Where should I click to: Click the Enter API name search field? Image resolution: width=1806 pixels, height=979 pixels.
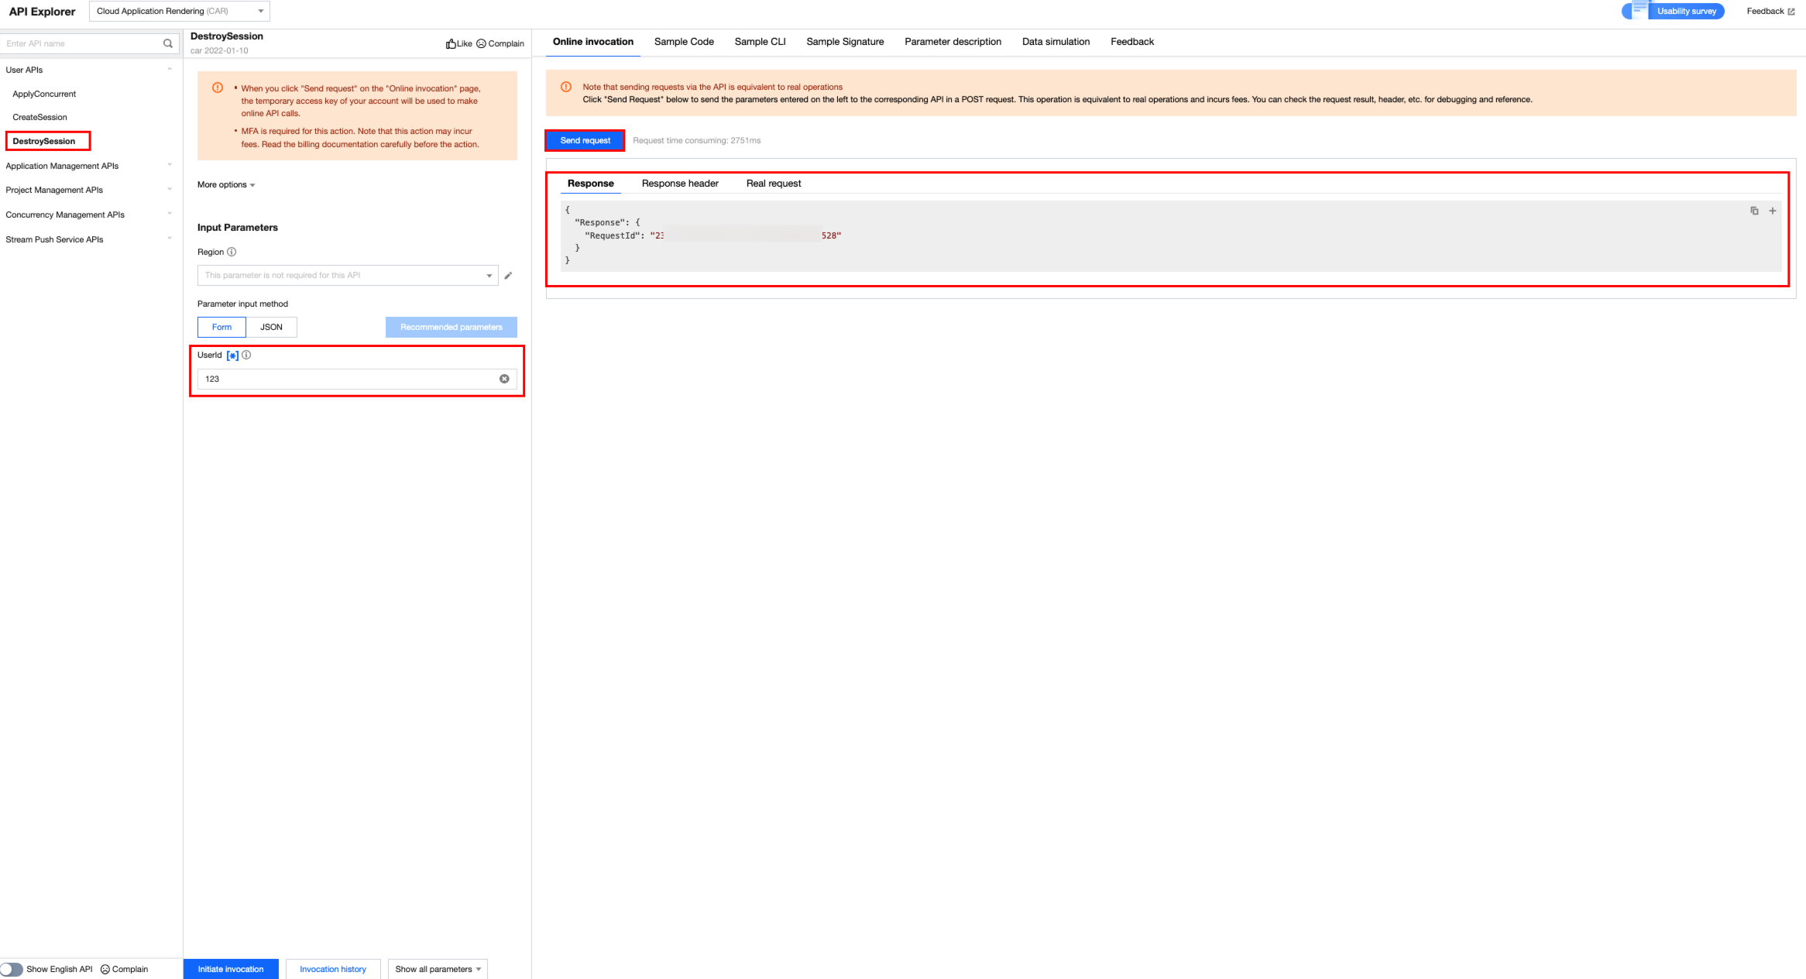click(81, 43)
